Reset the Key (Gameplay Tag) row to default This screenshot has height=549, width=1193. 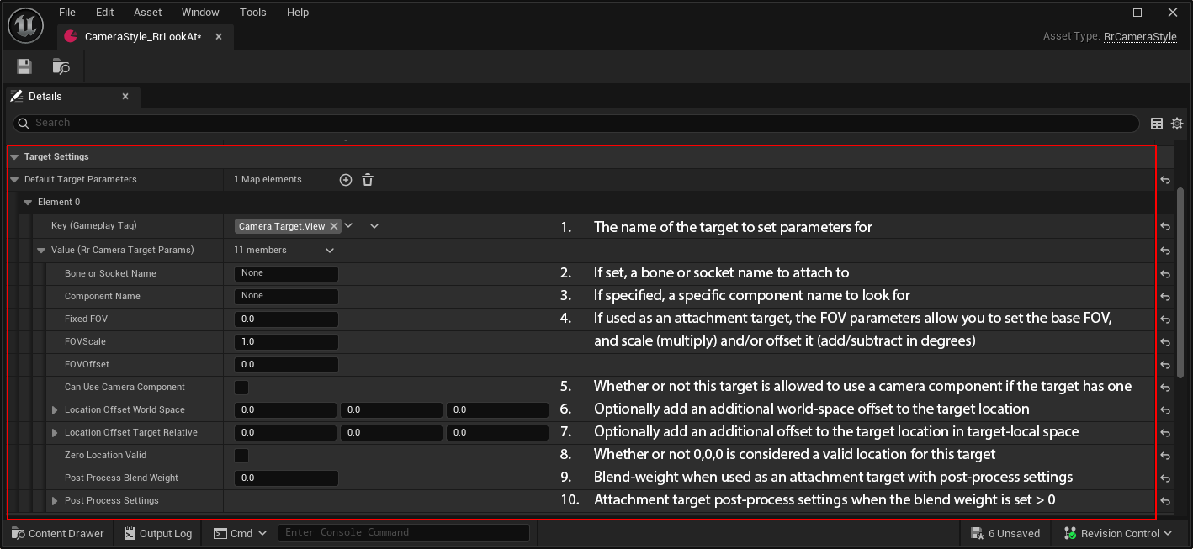coord(1165,226)
